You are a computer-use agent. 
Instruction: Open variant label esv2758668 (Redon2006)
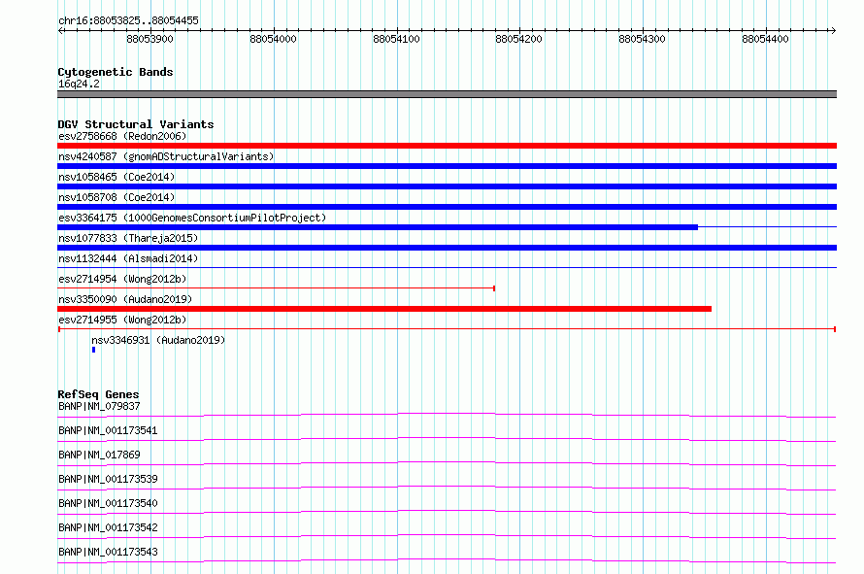pos(122,136)
